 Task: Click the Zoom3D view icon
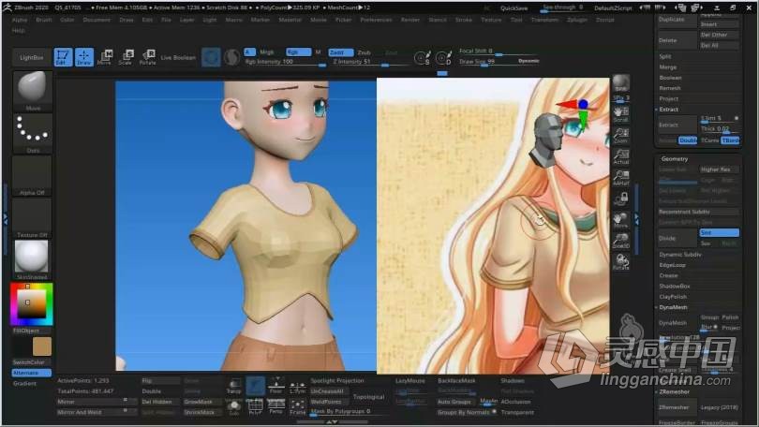click(x=621, y=241)
